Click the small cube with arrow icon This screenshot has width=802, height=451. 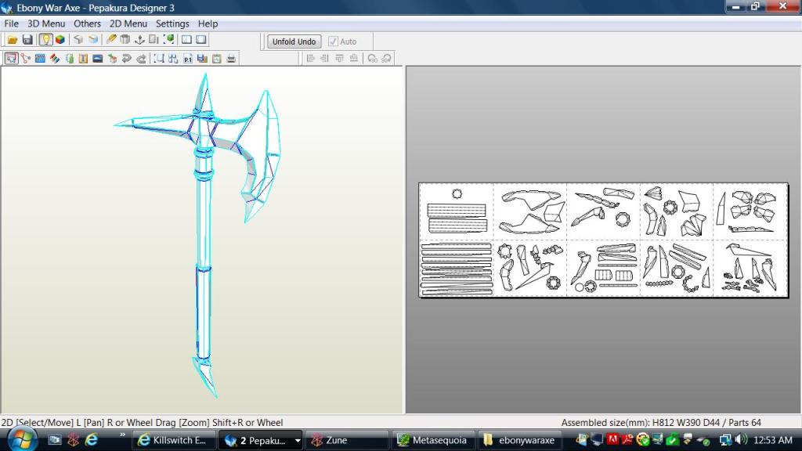pyautogui.click(x=112, y=59)
